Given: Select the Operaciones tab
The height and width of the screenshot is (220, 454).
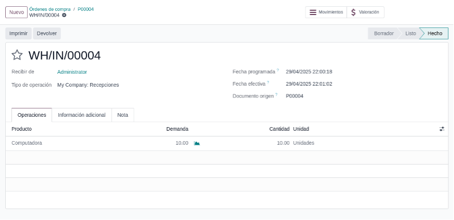Looking at the screenshot, I should (32, 115).
